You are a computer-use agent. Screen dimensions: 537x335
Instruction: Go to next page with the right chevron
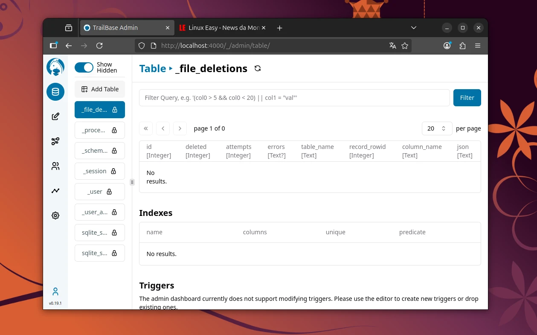(180, 128)
